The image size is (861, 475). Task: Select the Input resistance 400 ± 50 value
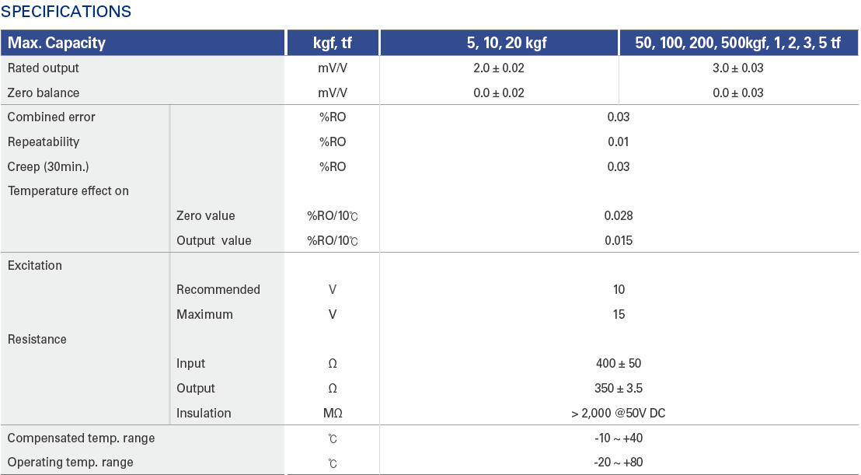(x=619, y=364)
